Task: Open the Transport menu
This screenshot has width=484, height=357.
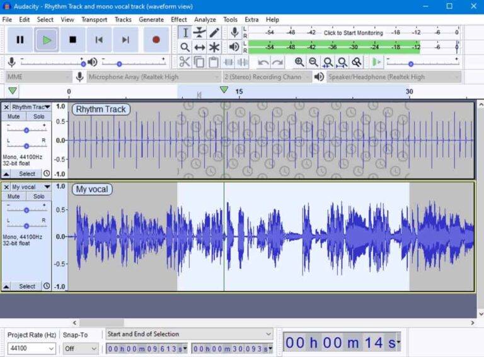Action: [x=94, y=19]
